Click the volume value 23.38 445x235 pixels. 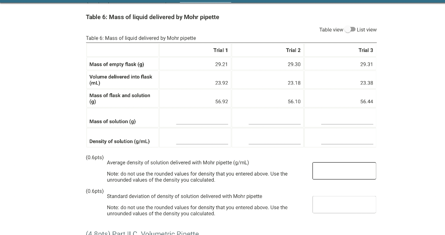click(367, 83)
